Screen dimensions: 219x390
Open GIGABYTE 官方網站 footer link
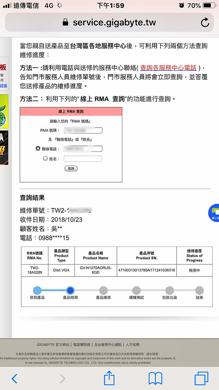point(53,345)
